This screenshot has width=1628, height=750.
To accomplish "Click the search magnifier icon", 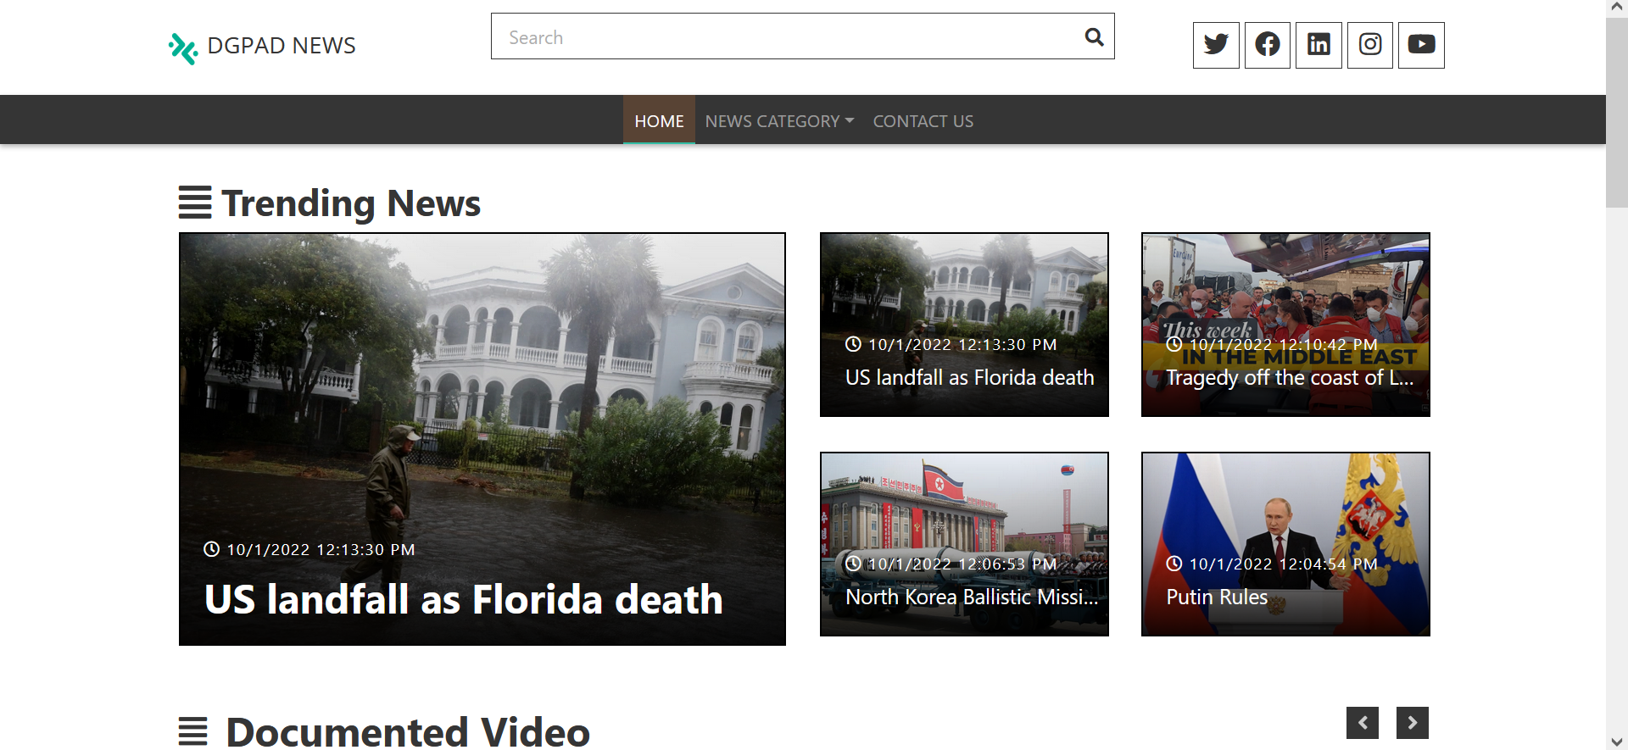I will (x=1094, y=37).
